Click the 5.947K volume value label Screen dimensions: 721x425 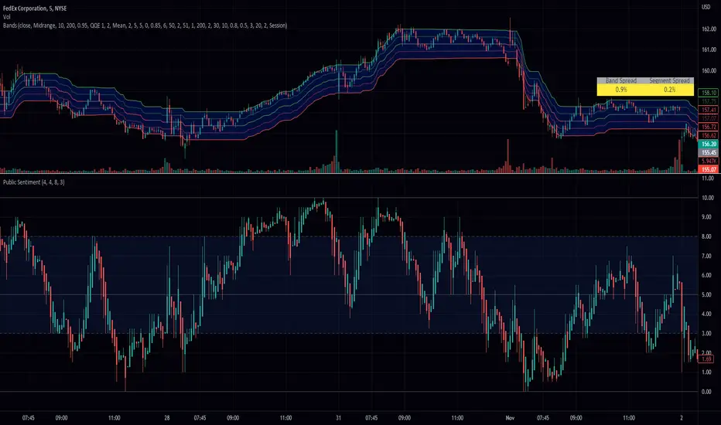click(709, 161)
